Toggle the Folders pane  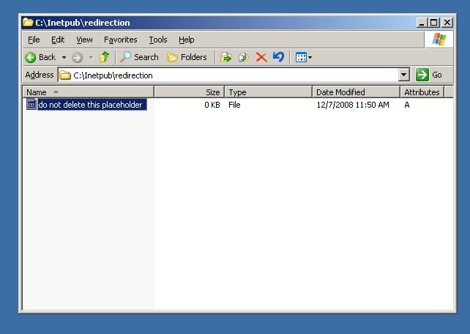pos(187,57)
